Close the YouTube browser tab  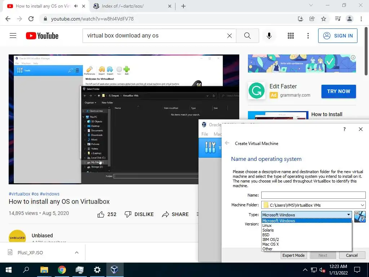pos(84,6)
